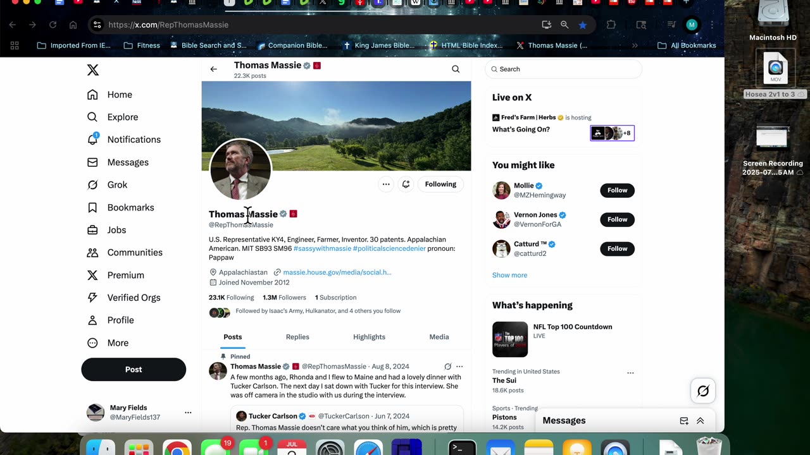Click the profile search magnifier icon
This screenshot has width=810, height=455.
tap(456, 70)
